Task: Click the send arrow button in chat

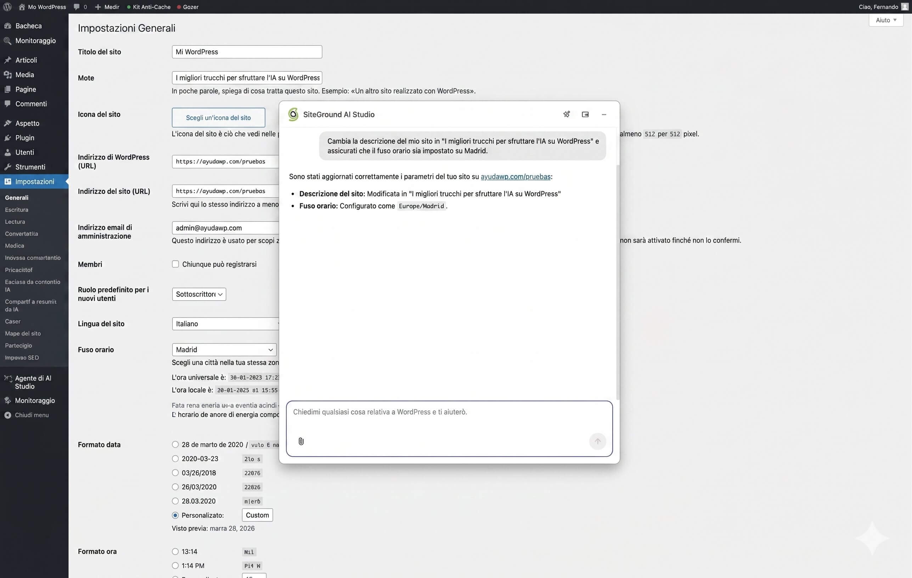Action: [x=597, y=441]
